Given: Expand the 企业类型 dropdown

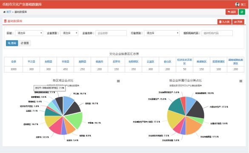Looking at the screenshot, I should coord(69,33).
